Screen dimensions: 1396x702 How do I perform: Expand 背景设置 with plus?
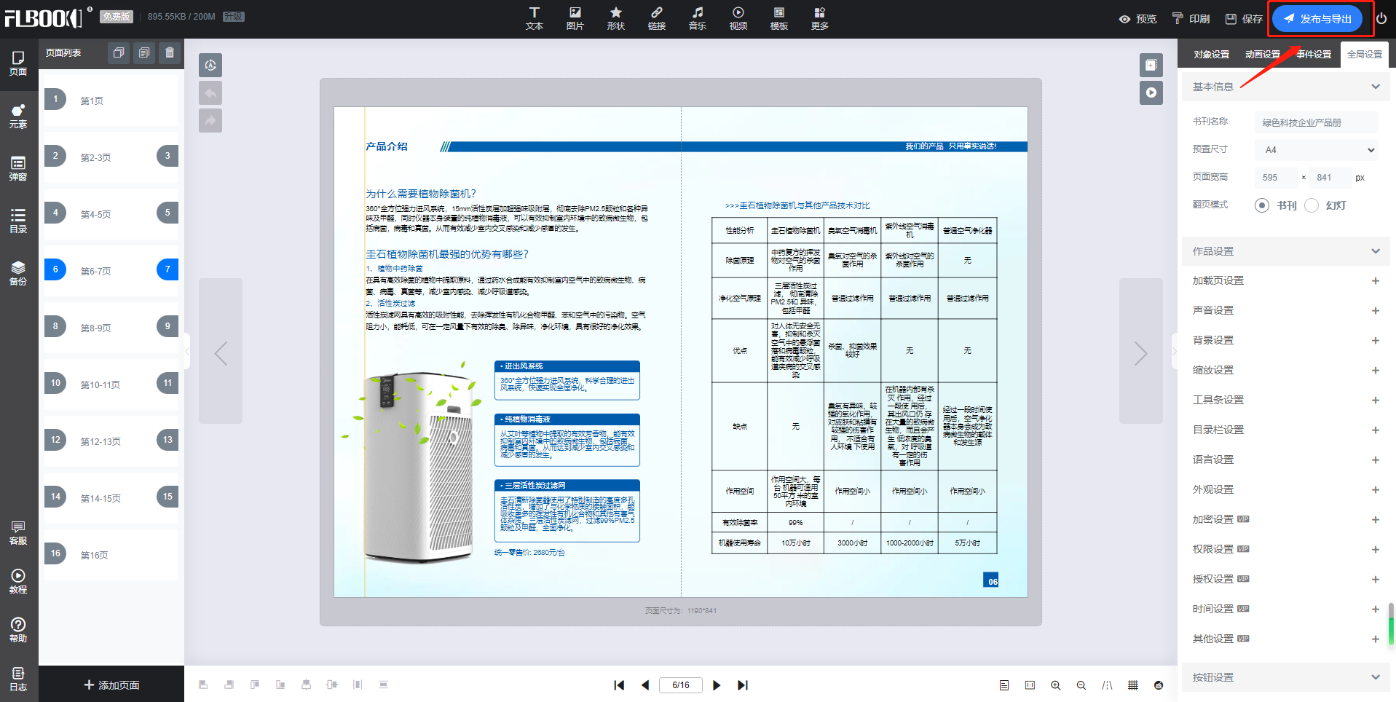(x=1376, y=341)
